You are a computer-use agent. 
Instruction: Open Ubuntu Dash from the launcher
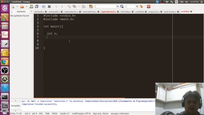5,9
